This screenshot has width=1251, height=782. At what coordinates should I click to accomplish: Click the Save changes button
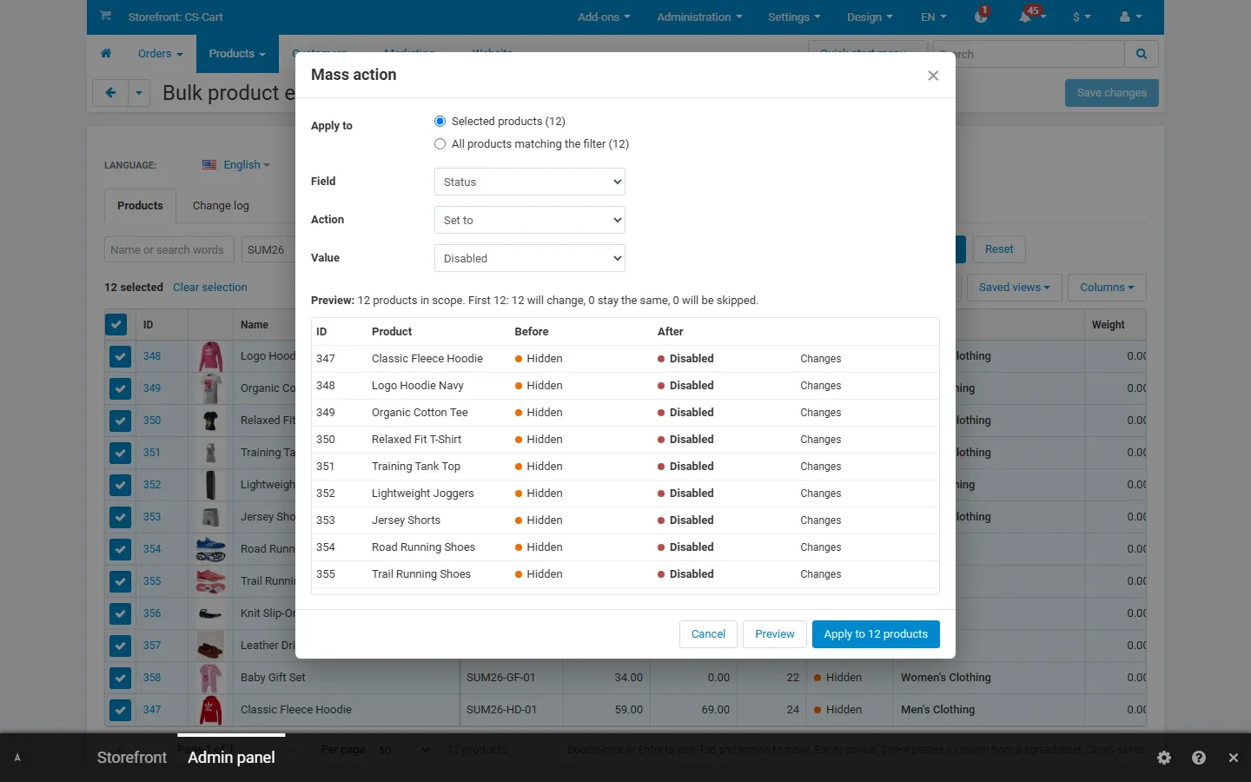point(1111,93)
